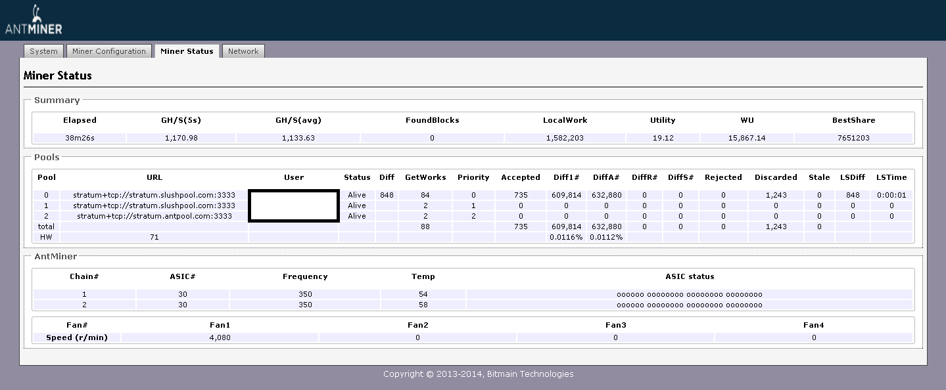
Task: Click the Elapsed value 38m26s
Action: (x=80, y=139)
